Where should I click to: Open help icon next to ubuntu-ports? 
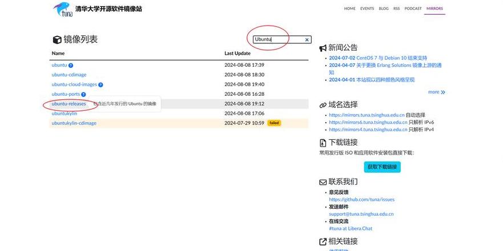coord(83,95)
